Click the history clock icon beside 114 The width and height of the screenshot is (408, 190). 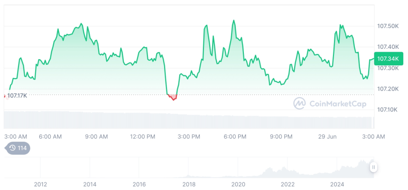click(x=12, y=148)
